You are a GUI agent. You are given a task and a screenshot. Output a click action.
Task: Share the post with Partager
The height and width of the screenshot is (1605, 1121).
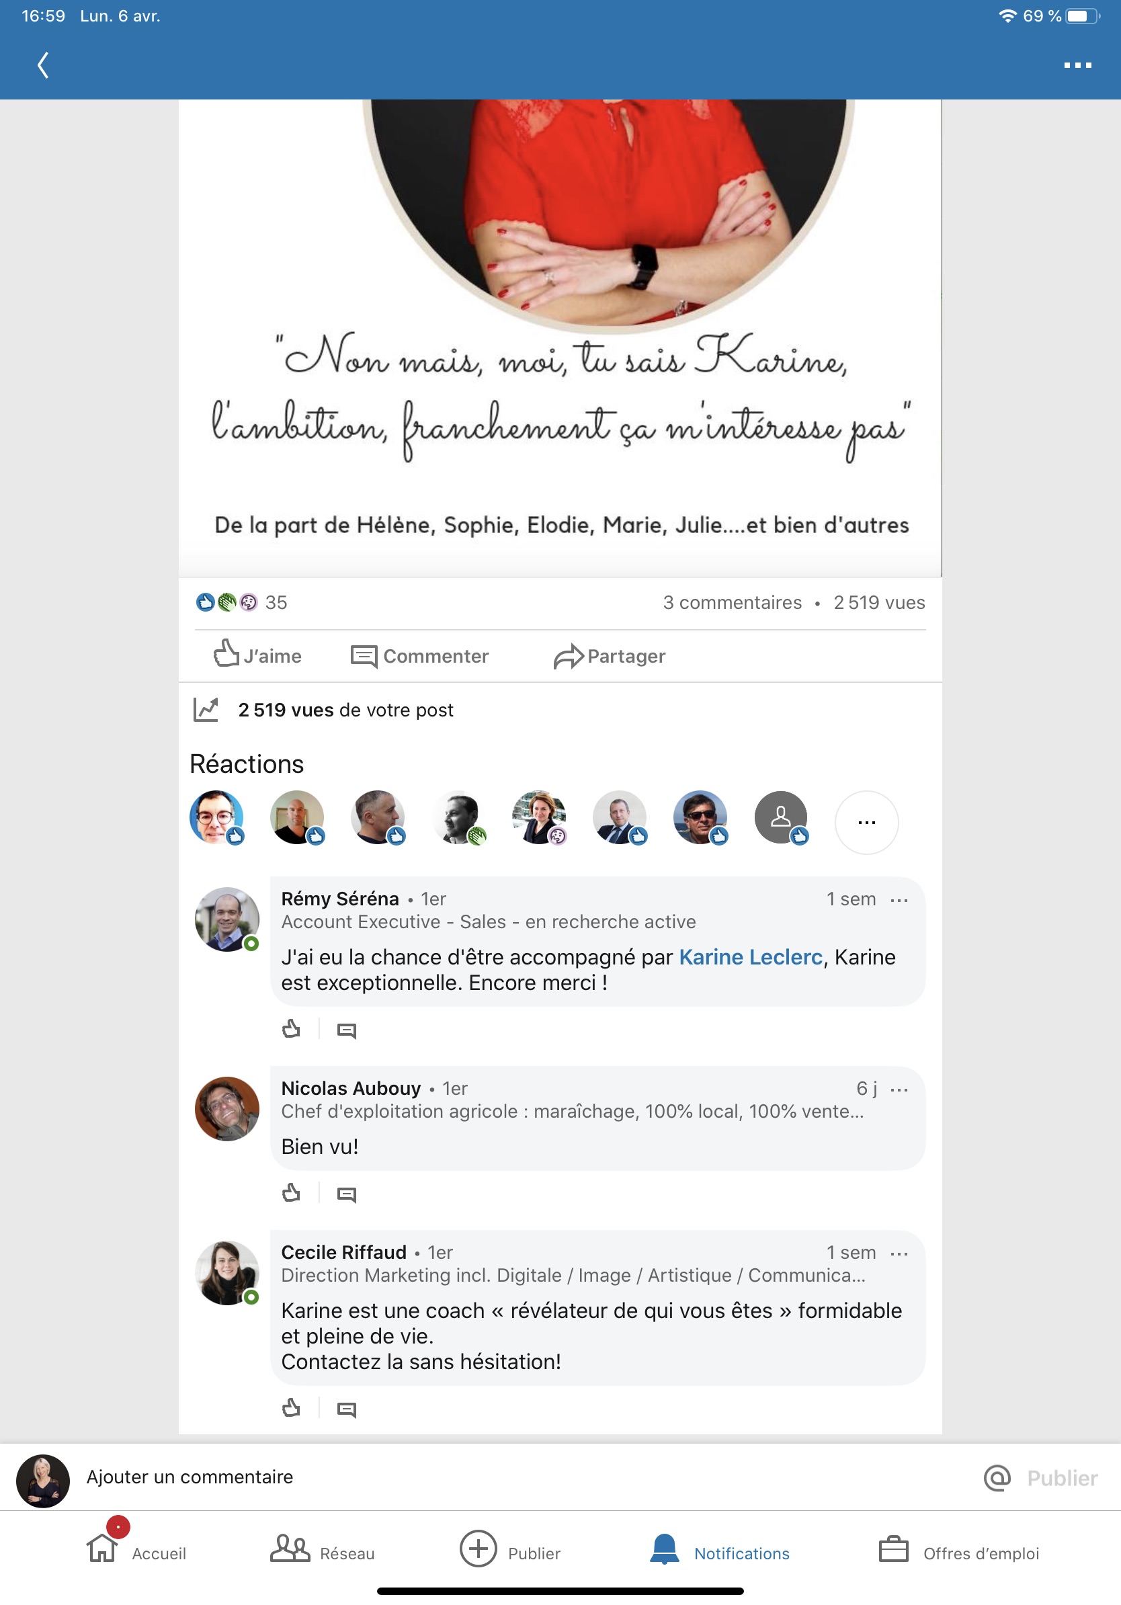(x=610, y=656)
